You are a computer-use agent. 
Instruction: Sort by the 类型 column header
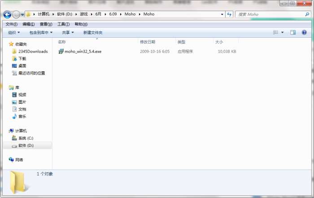181,42
